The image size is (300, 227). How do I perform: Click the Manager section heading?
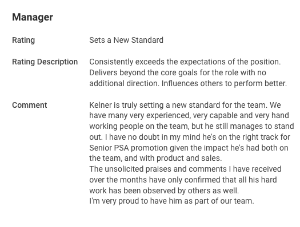(33, 17)
